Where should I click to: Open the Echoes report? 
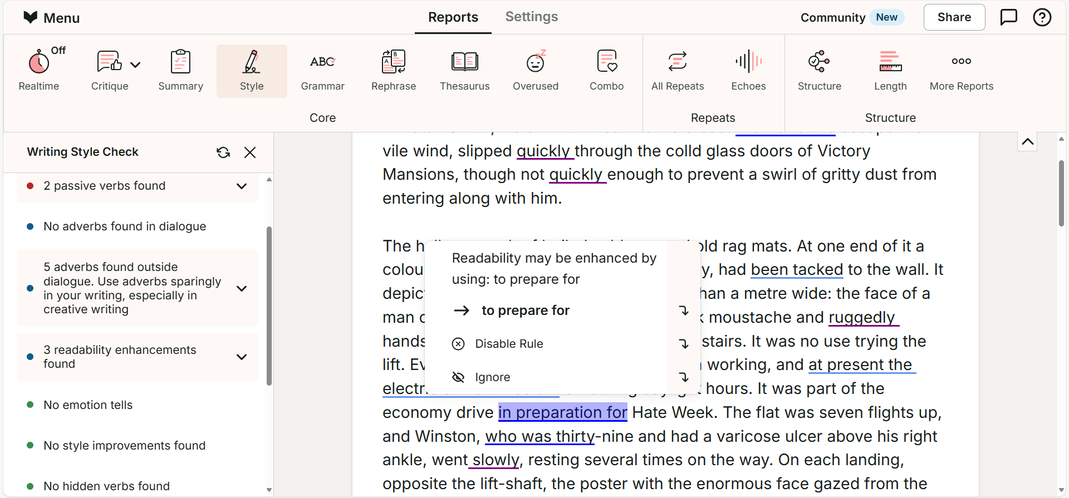(748, 71)
